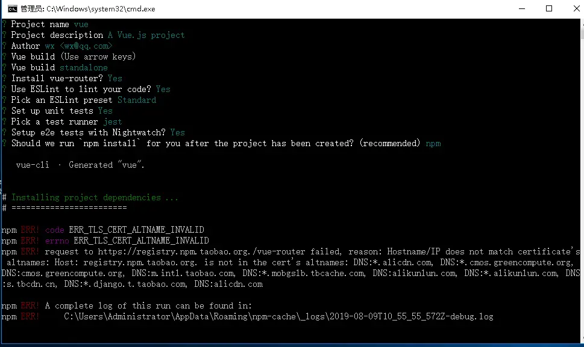
Task: Click the debug.log file path in npm-cache
Action: [x=278, y=316]
